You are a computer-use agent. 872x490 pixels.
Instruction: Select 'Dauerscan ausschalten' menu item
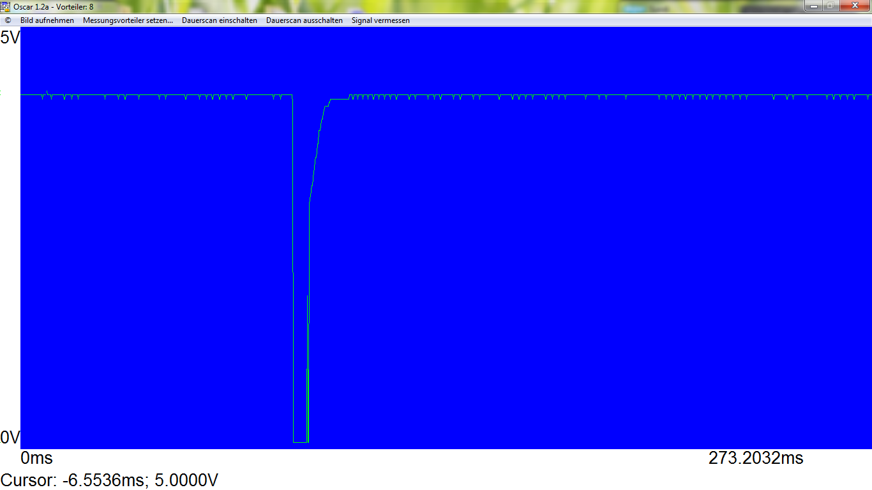pos(304,20)
